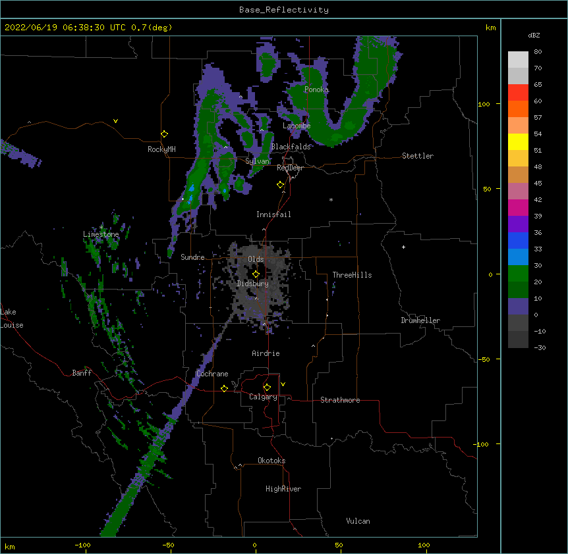This screenshot has height=554, width=568.
Task: Click the Stettler city label
Action: pos(418,156)
